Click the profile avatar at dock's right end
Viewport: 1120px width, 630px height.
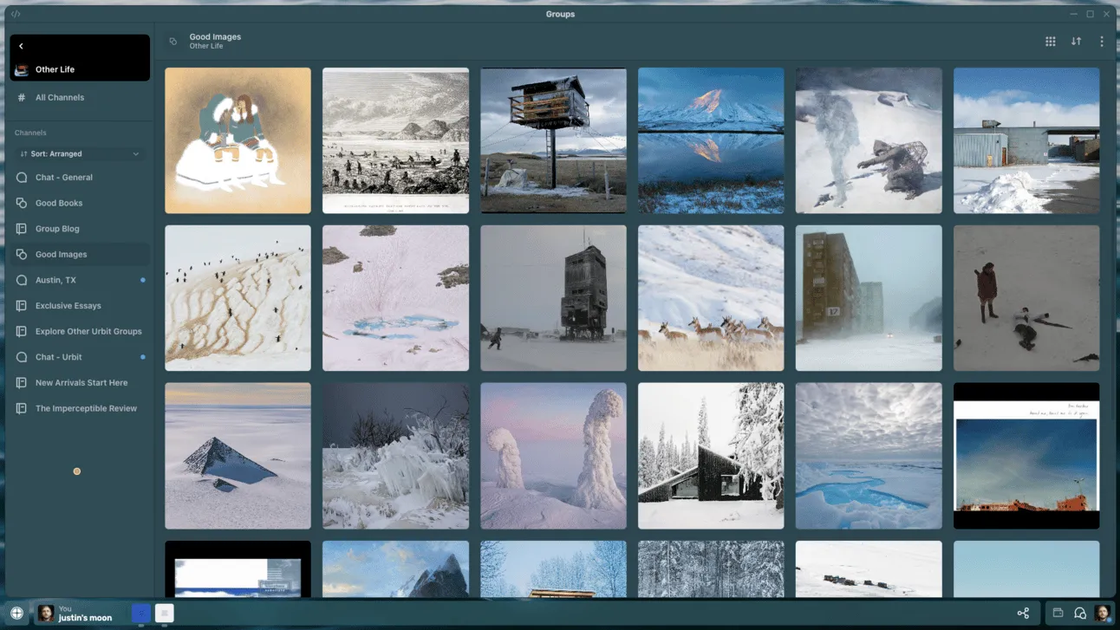1103,613
